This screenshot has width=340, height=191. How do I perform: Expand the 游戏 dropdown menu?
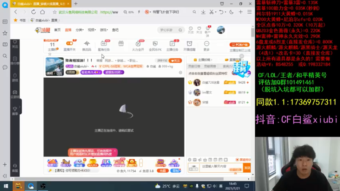point(104,30)
